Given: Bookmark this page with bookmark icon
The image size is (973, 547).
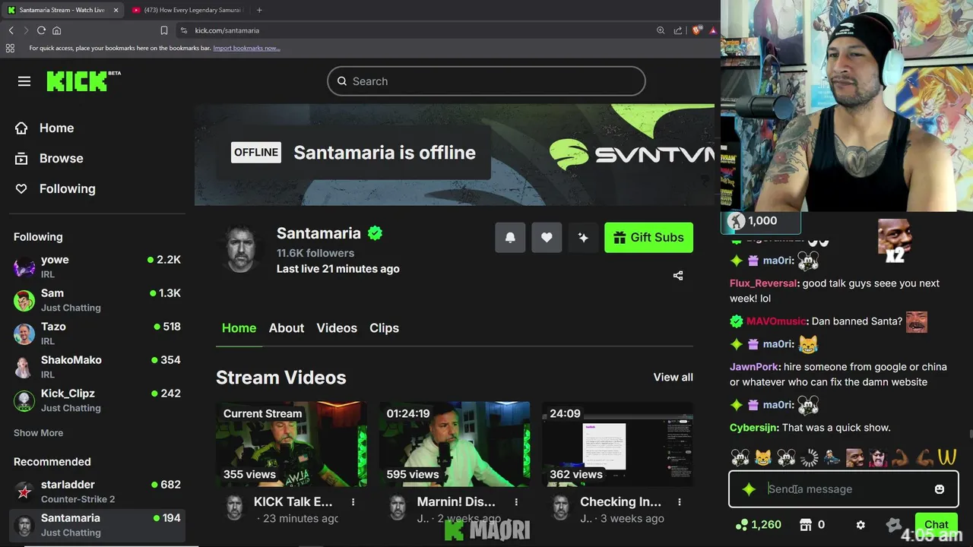Looking at the screenshot, I should click(164, 30).
